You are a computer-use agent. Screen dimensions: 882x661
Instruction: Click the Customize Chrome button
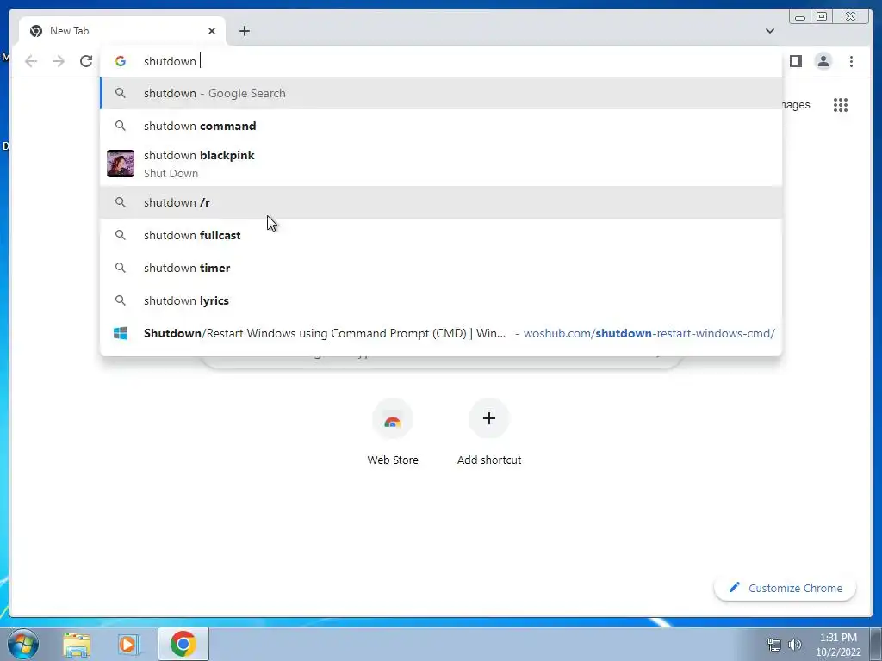coord(786,588)
